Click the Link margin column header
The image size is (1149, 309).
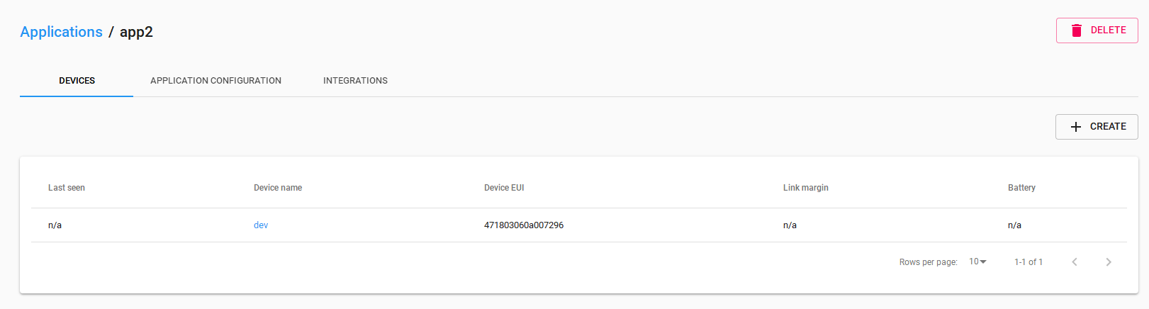805,188
